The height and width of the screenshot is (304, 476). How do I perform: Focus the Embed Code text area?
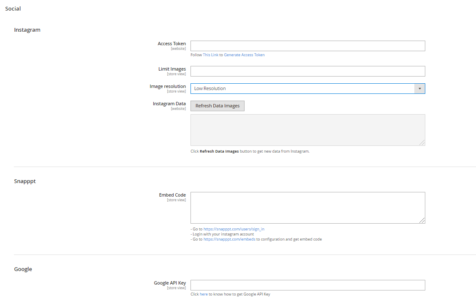click(307, 208)
